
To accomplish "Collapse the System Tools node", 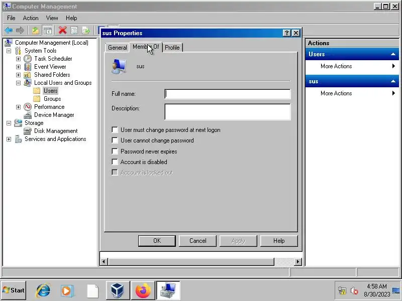I will click(9, 51).
